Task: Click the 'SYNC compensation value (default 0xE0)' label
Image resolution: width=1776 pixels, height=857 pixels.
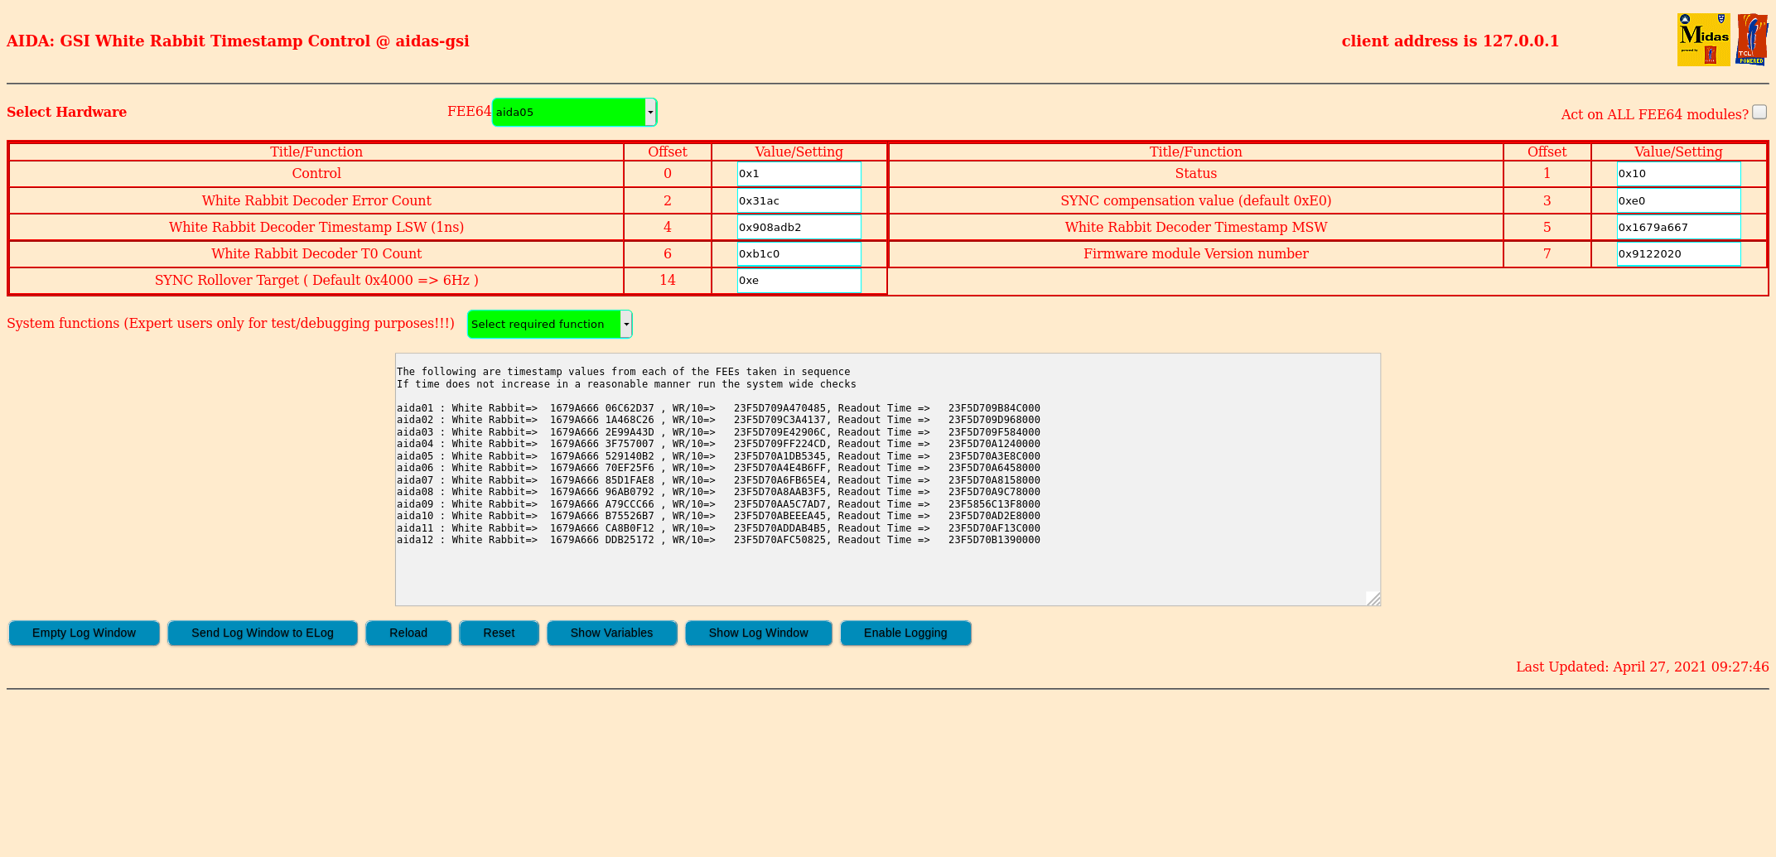Action: [x=1196, y=200]
